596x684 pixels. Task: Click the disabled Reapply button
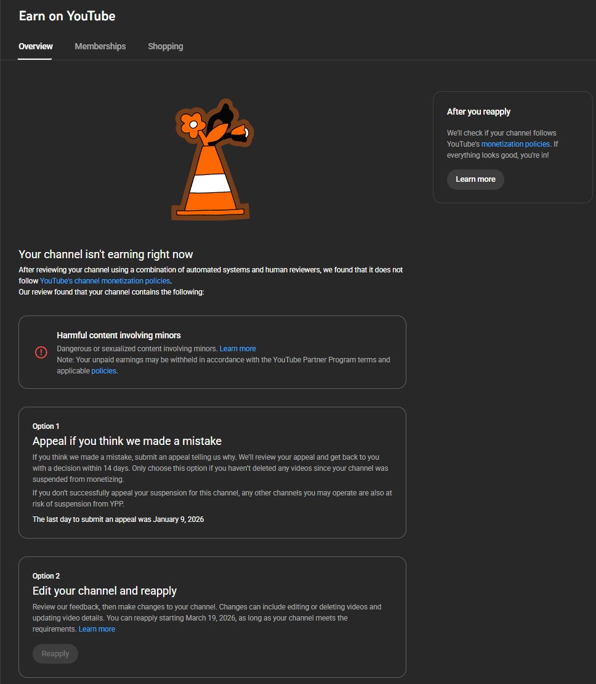click(x=55, y=653)
